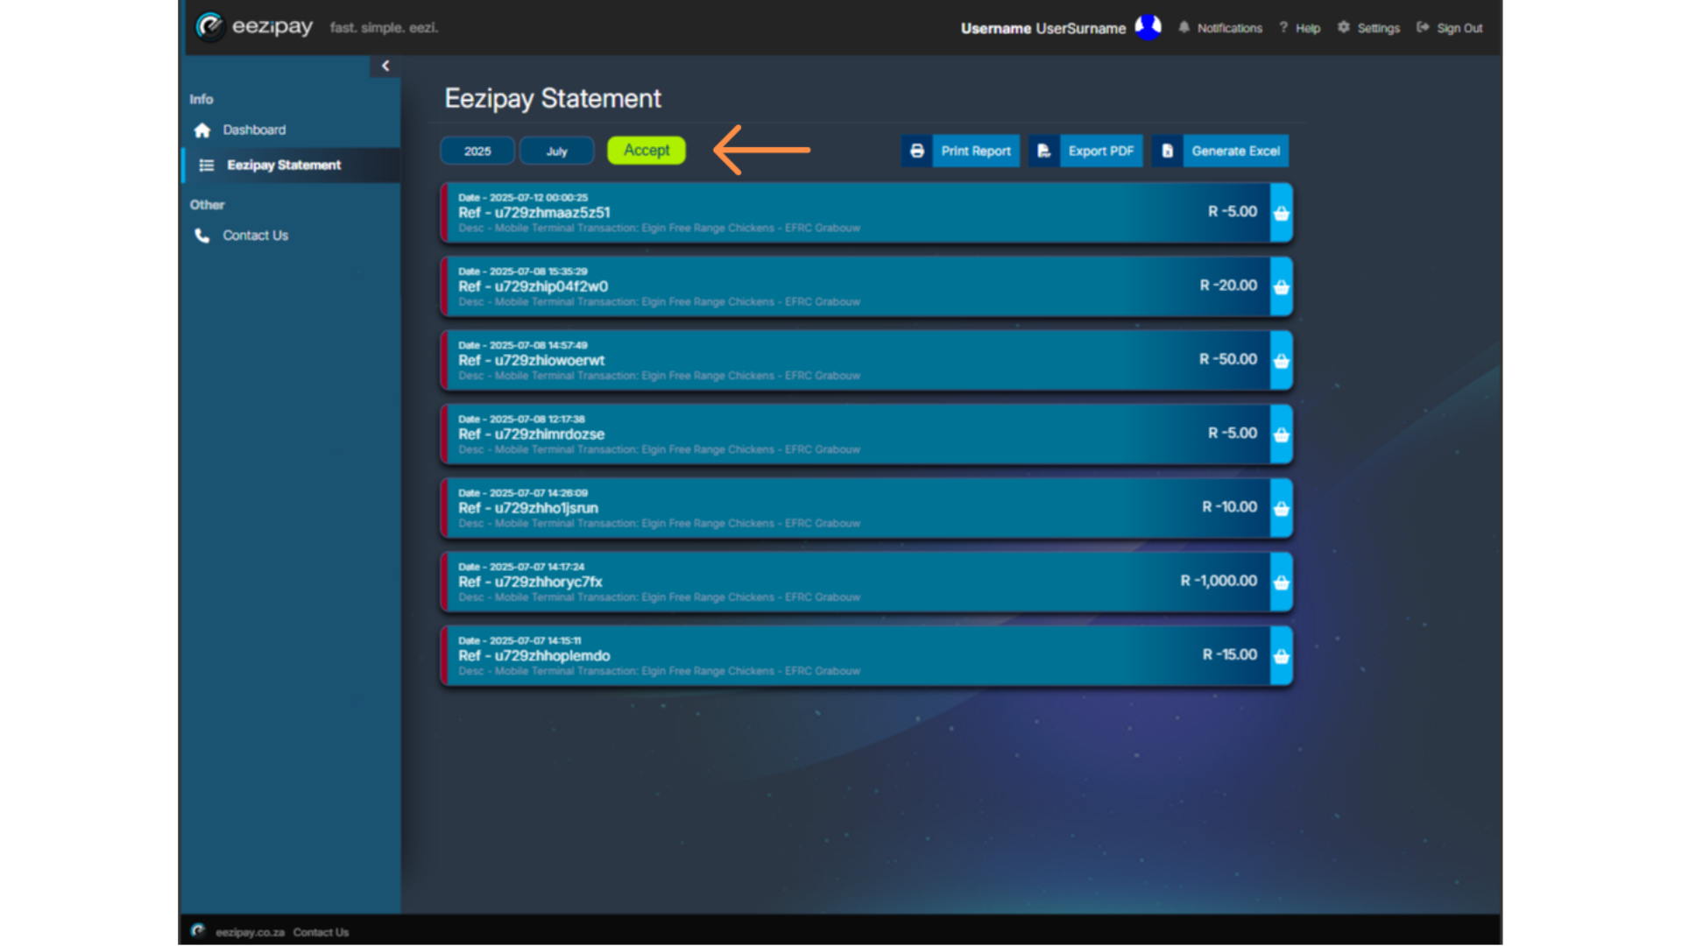Click the user avatar picture
Image resolution: width=1682 pixels, height=946 pixels.
pyautogui.click(x=1148, y=27)
